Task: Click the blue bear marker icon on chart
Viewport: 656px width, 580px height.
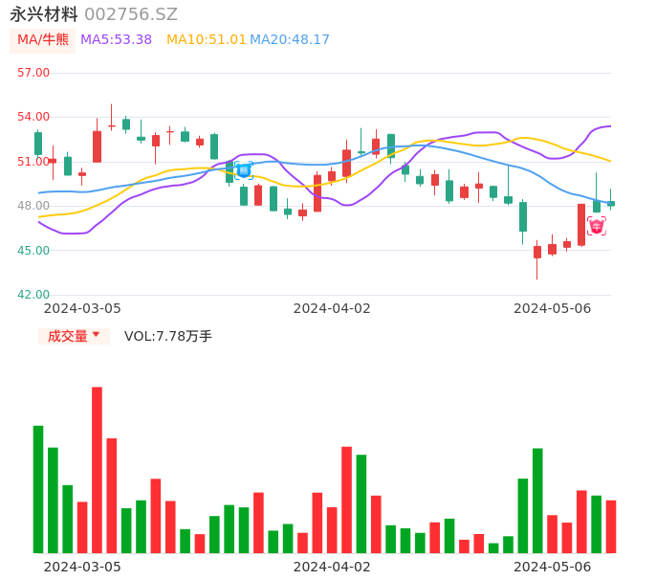Action: (x=244, y=170)
